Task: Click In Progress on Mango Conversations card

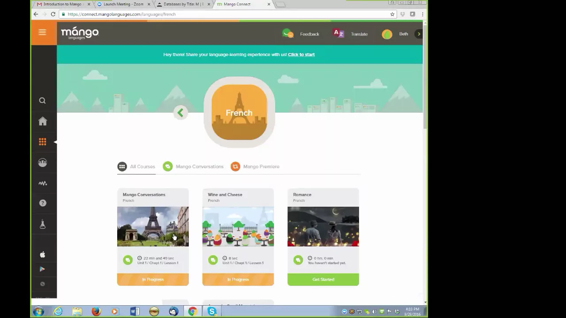Action: coord(153,280)
